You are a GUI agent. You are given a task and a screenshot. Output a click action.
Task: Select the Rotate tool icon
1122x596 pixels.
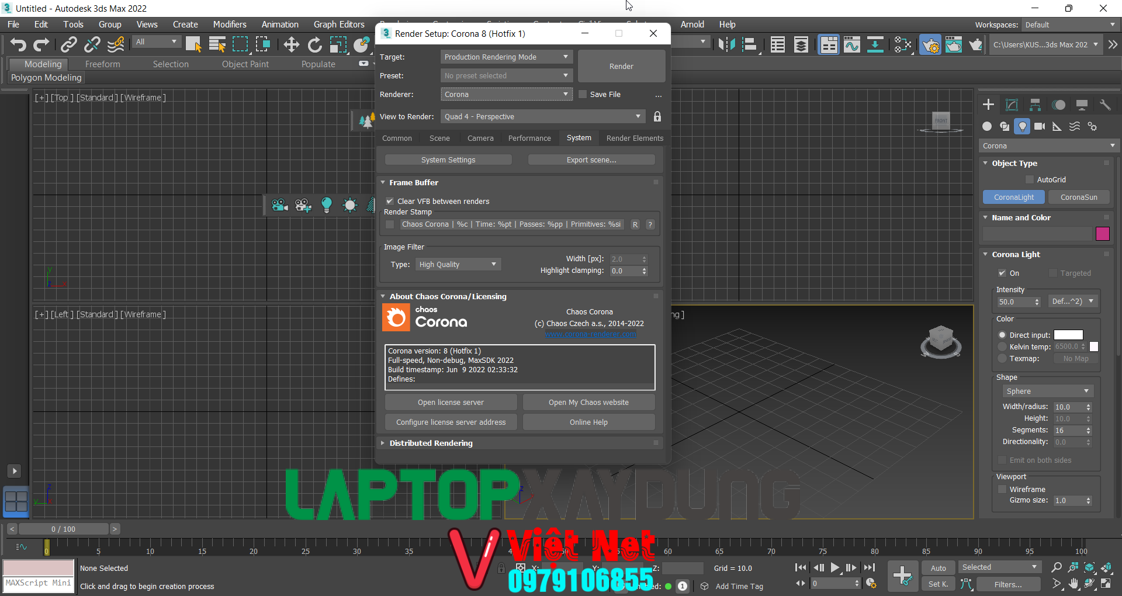tap(314, 44)
